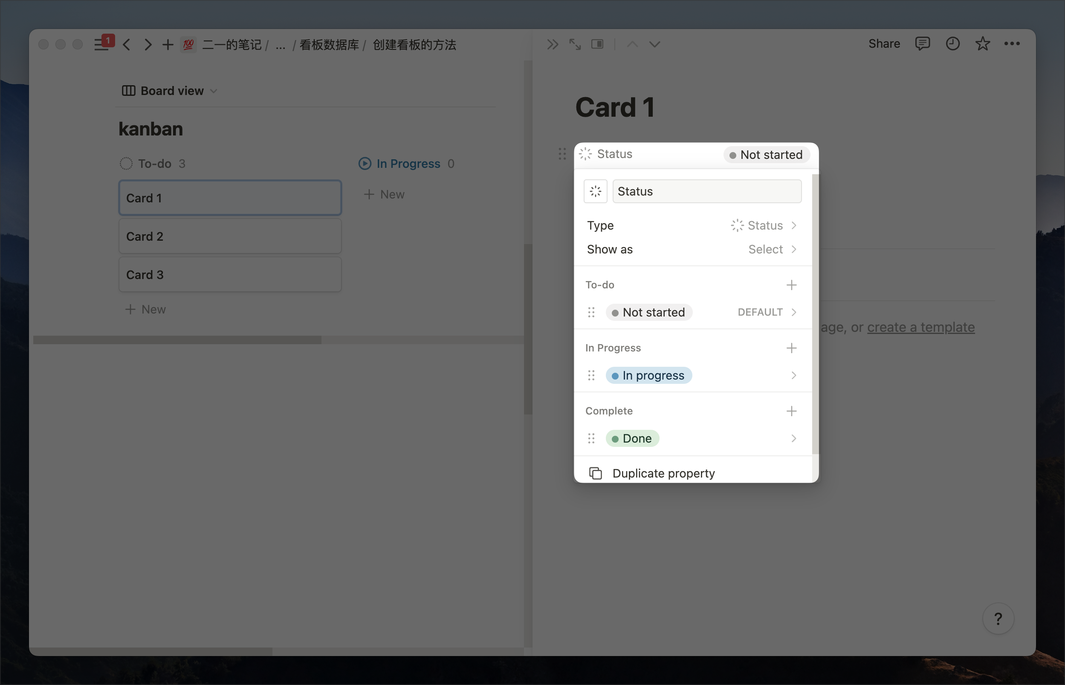This screenshot has width=1065, height=685.
Task: Open the Board view dropdown
Action: (170, 91)
